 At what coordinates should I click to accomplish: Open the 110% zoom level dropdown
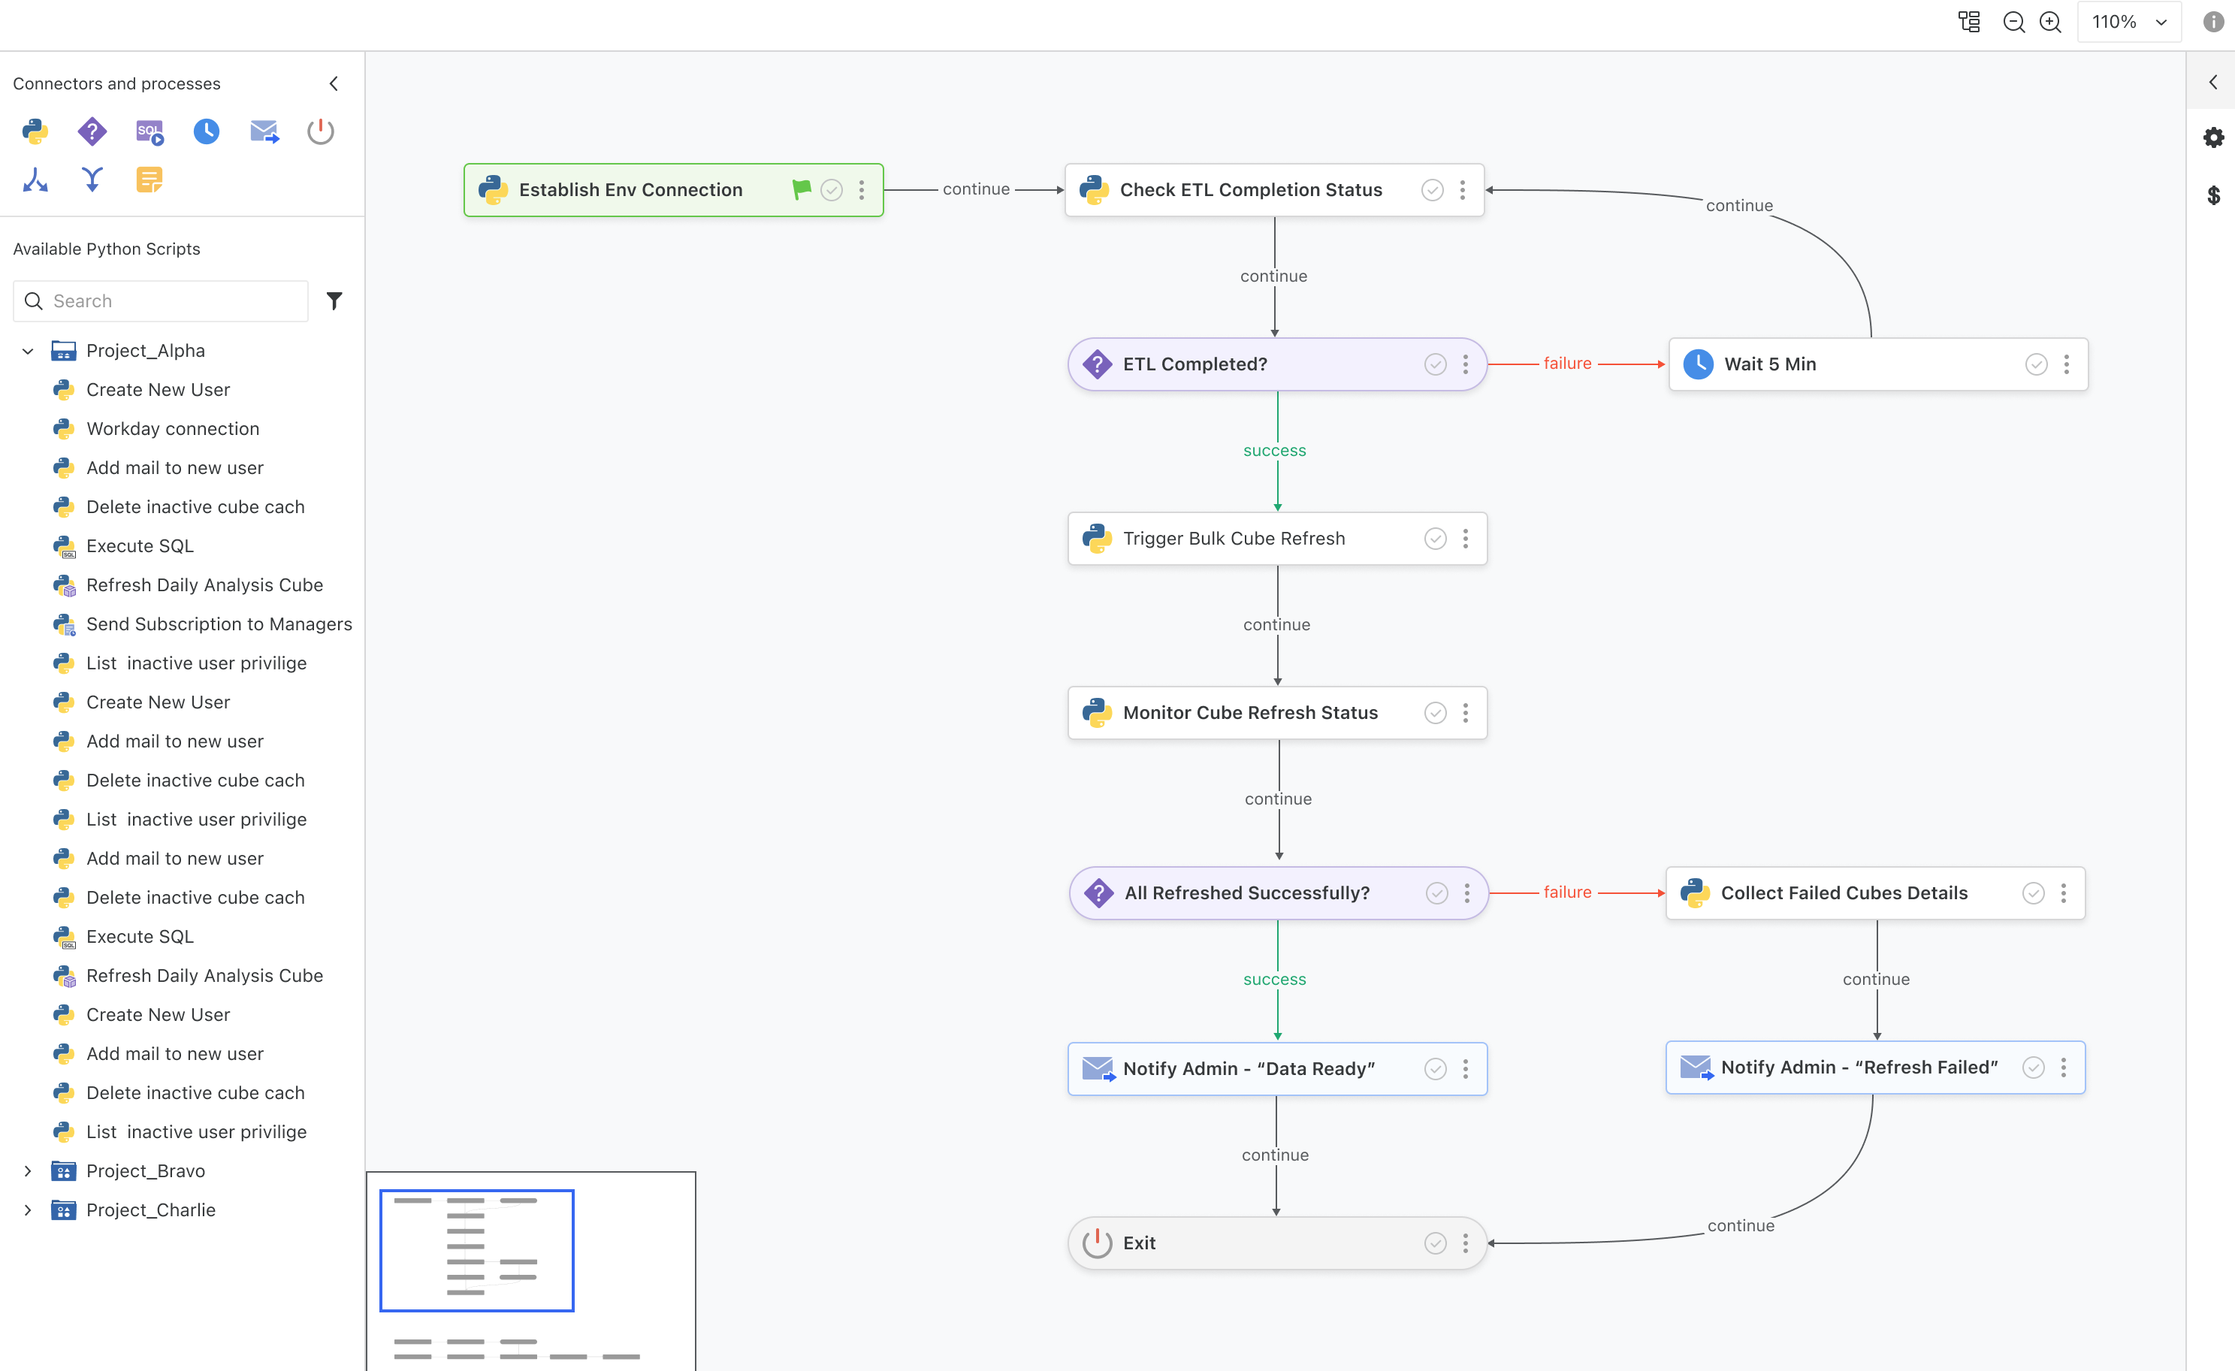[x=2128, y=22]
